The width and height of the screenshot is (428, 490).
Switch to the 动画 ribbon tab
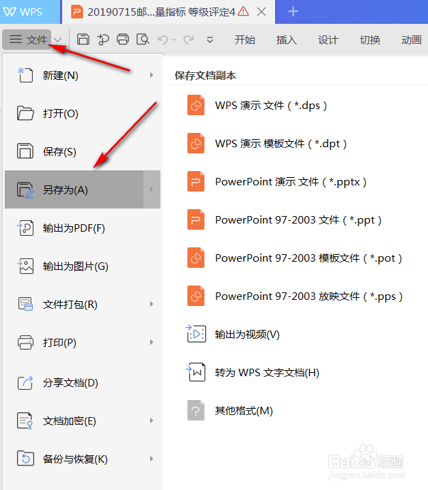(x=412, y=40)
